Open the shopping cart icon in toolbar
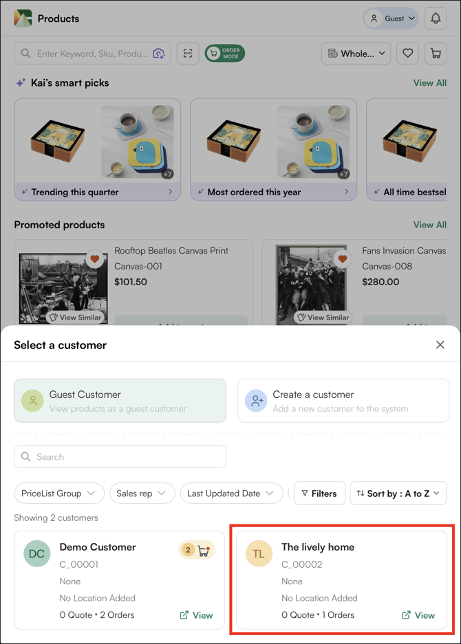 pos(436,54)
